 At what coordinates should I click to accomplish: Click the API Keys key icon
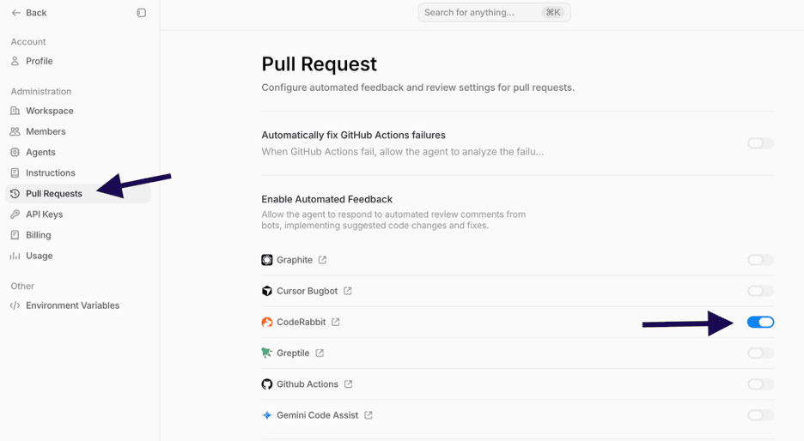[x=15, y=214]
